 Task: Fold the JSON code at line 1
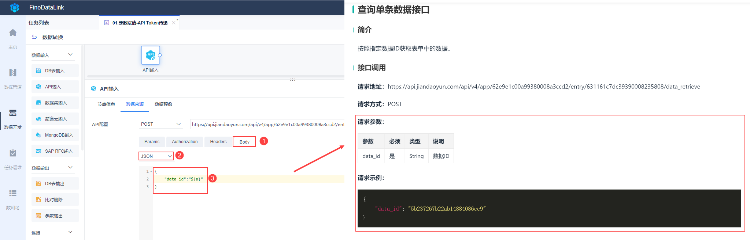151,171
